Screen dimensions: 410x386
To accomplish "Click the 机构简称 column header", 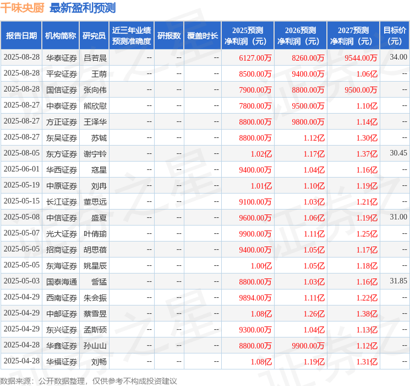I will (x=61, y=36).
